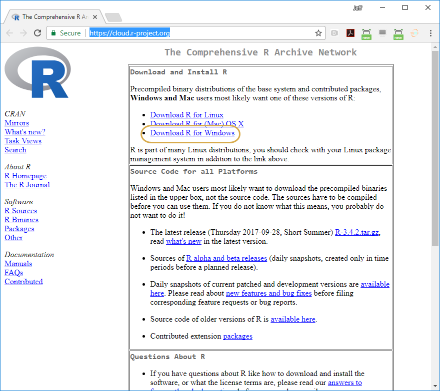The height and width of the screenshot is (391, 440).
Task: Click the browser back arrow
Action: tap(9, 33)
